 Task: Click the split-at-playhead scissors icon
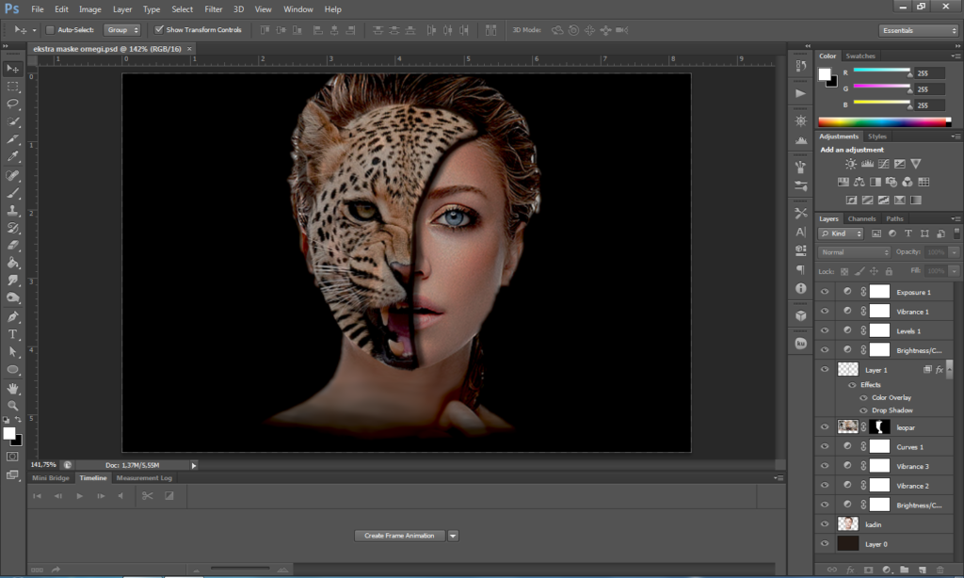coord(148,495)
